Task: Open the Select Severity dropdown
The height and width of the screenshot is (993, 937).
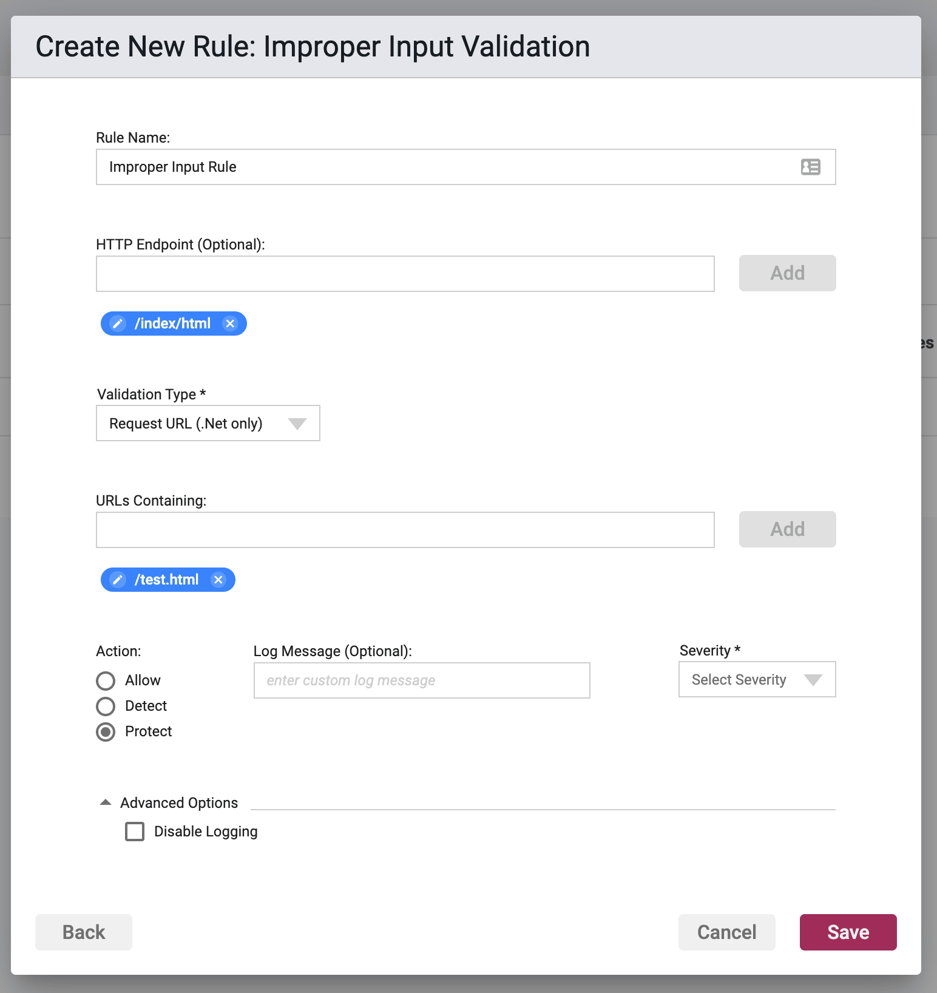Action: 757,679
